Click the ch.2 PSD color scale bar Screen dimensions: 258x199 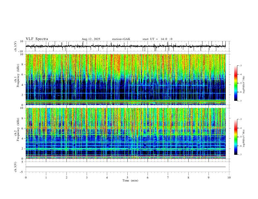(x=236, y=137)
